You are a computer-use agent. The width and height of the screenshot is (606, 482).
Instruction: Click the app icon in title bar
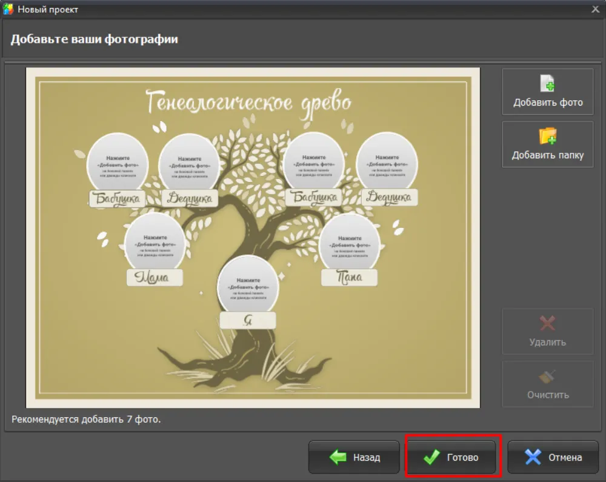tap(8, 9)
